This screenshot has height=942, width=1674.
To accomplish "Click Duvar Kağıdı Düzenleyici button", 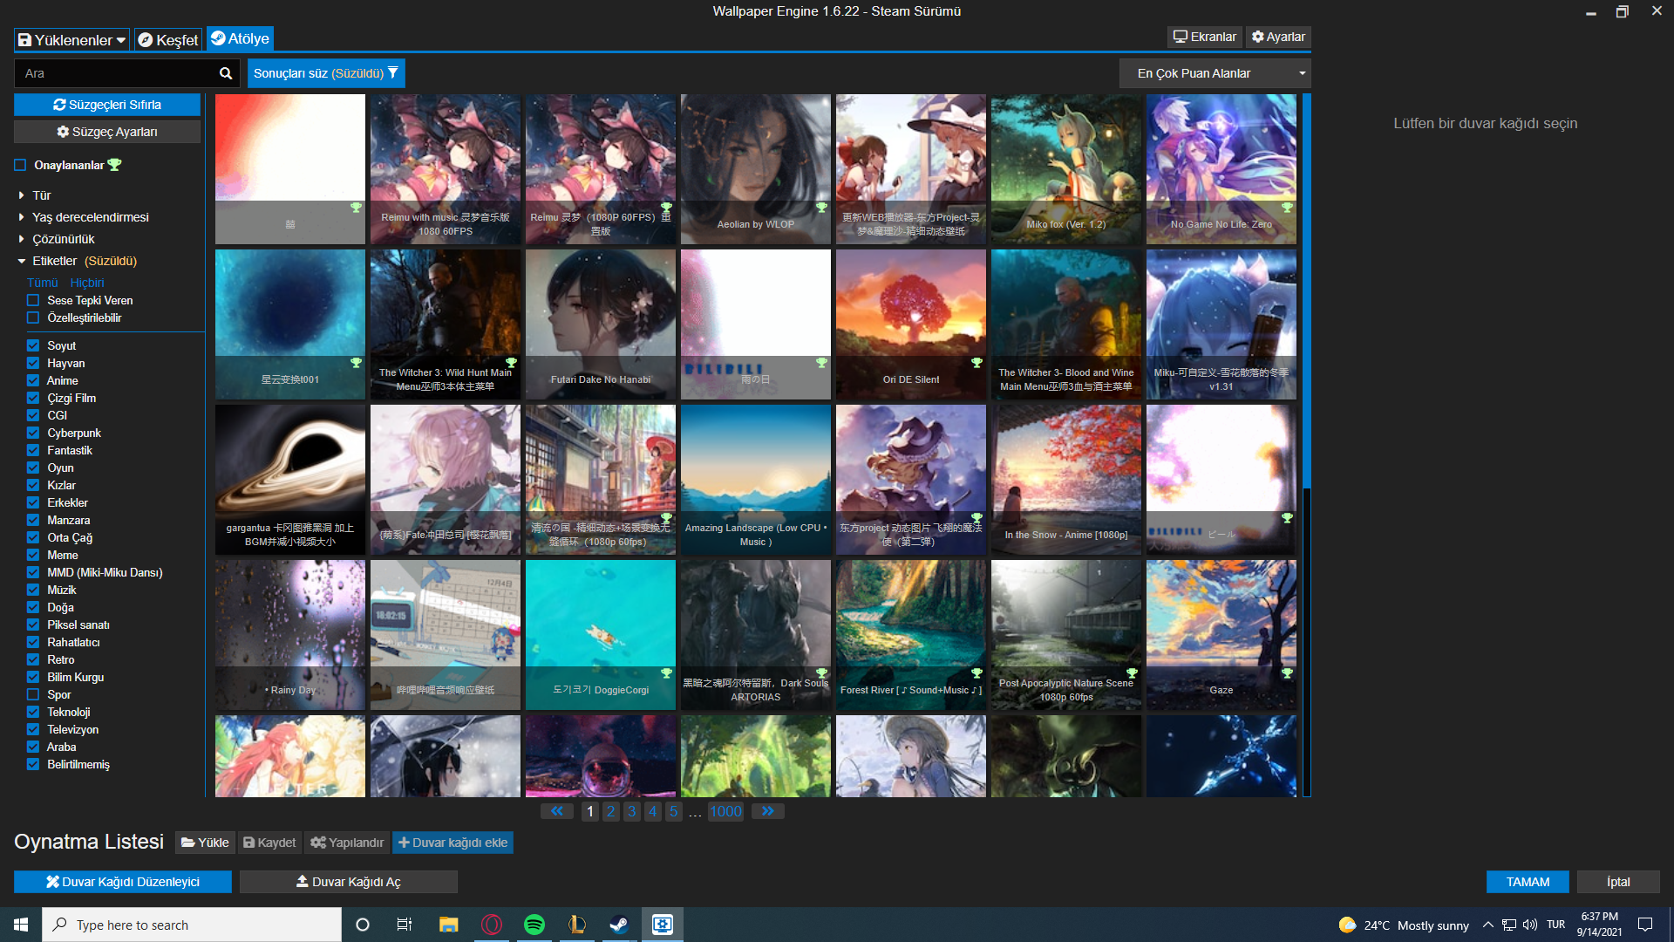I will pos(123,882).
